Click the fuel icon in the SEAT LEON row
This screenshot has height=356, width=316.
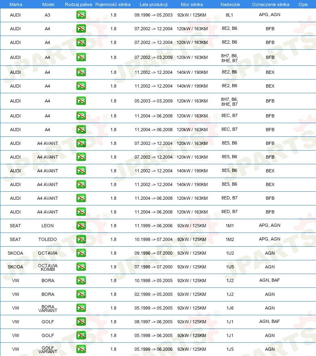pyautogui.click(x=81, y=226)
